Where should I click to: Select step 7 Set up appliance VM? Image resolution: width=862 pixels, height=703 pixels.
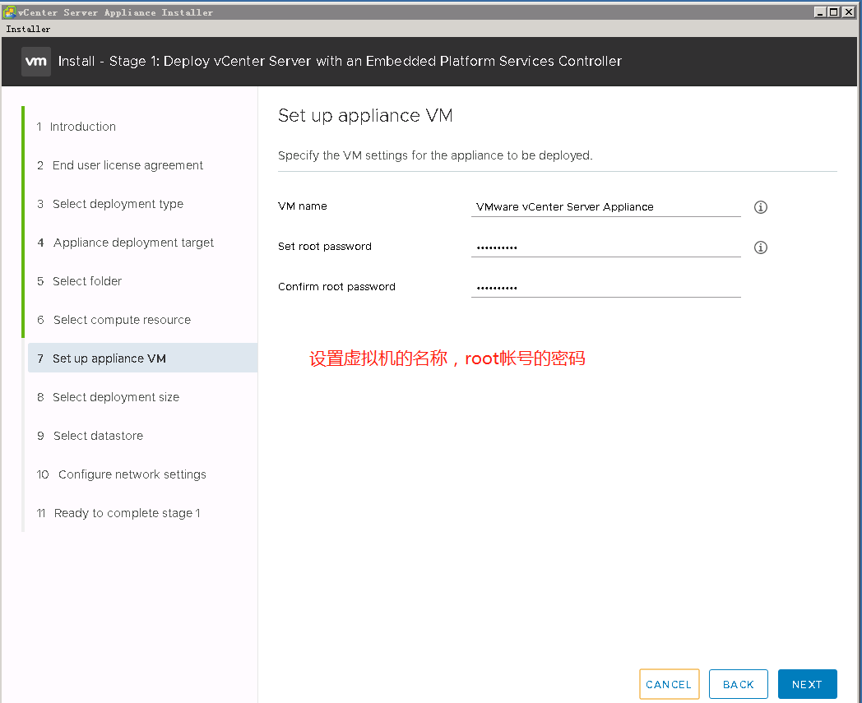pos(142,358)
